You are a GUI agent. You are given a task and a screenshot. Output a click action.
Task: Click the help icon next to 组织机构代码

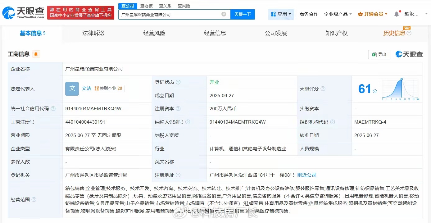point(333,122)
